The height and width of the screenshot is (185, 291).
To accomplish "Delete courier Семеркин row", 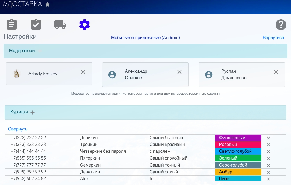I will 268,165.
